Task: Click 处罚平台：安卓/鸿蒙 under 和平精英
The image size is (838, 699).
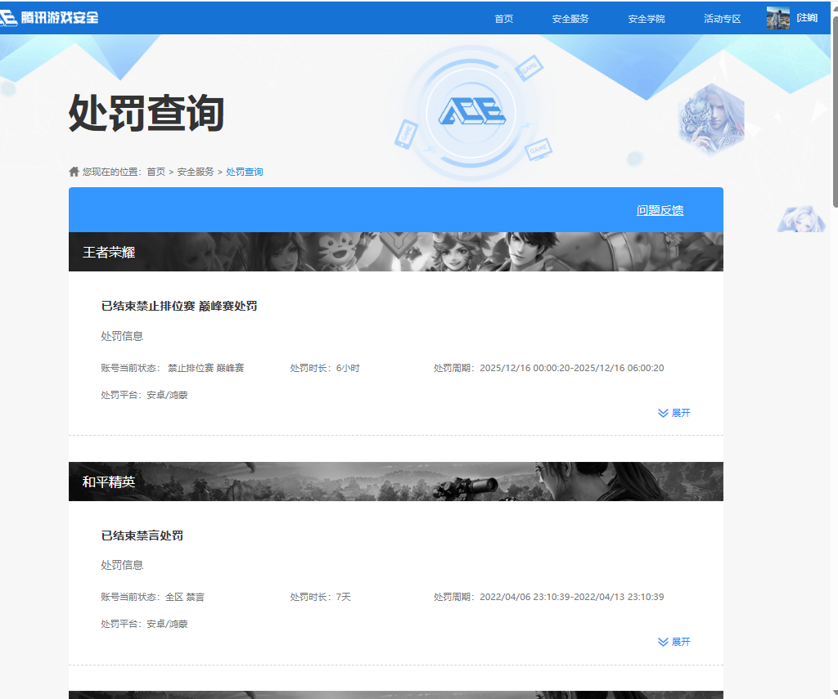Action: tap(144, 625)
